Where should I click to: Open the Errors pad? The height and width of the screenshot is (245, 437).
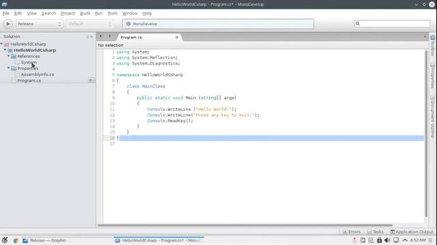pyautogui.click(x=352, y=231)
